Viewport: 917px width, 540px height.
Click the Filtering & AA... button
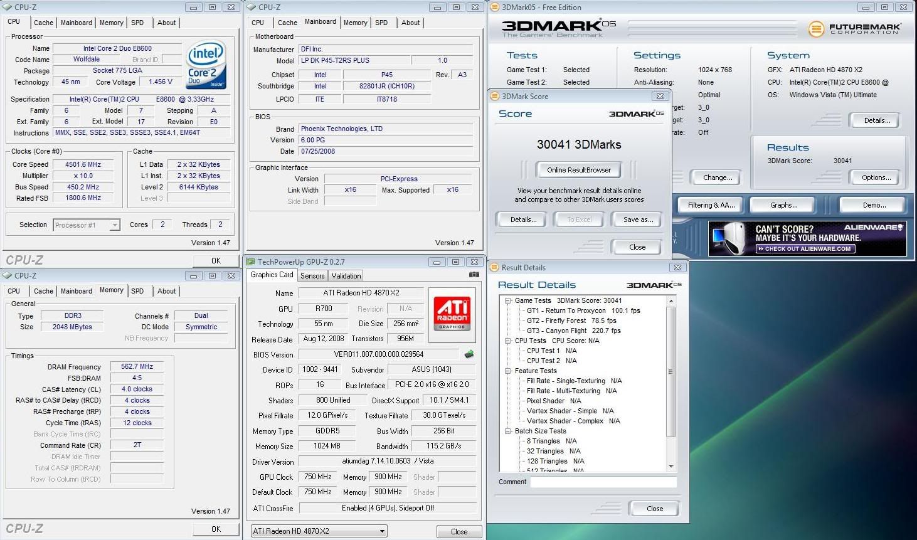pyautogui.click(x=711, y=205)
